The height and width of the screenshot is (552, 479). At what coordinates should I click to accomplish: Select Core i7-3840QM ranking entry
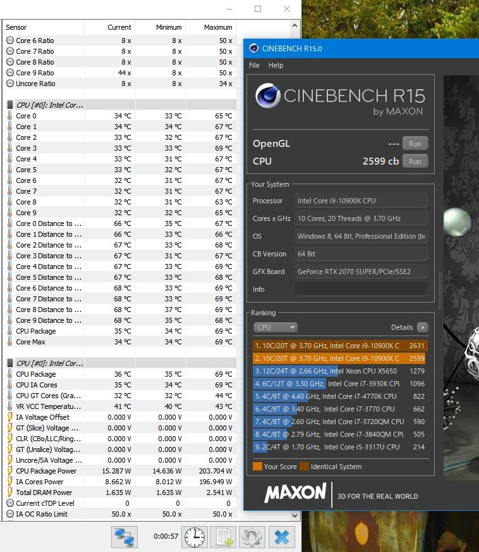(339, 434)
